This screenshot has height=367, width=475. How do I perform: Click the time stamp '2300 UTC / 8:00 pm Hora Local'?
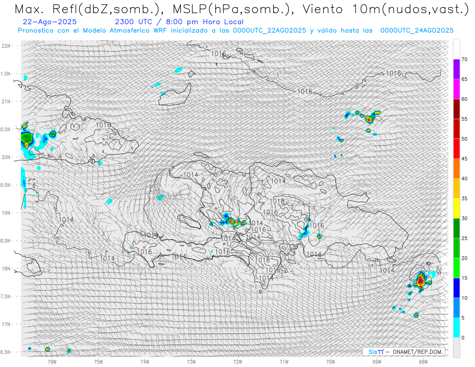coord(179,22)
